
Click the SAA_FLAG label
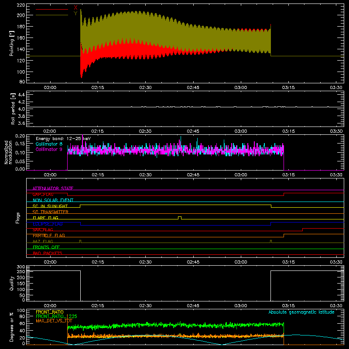click(x=43, y=229)
